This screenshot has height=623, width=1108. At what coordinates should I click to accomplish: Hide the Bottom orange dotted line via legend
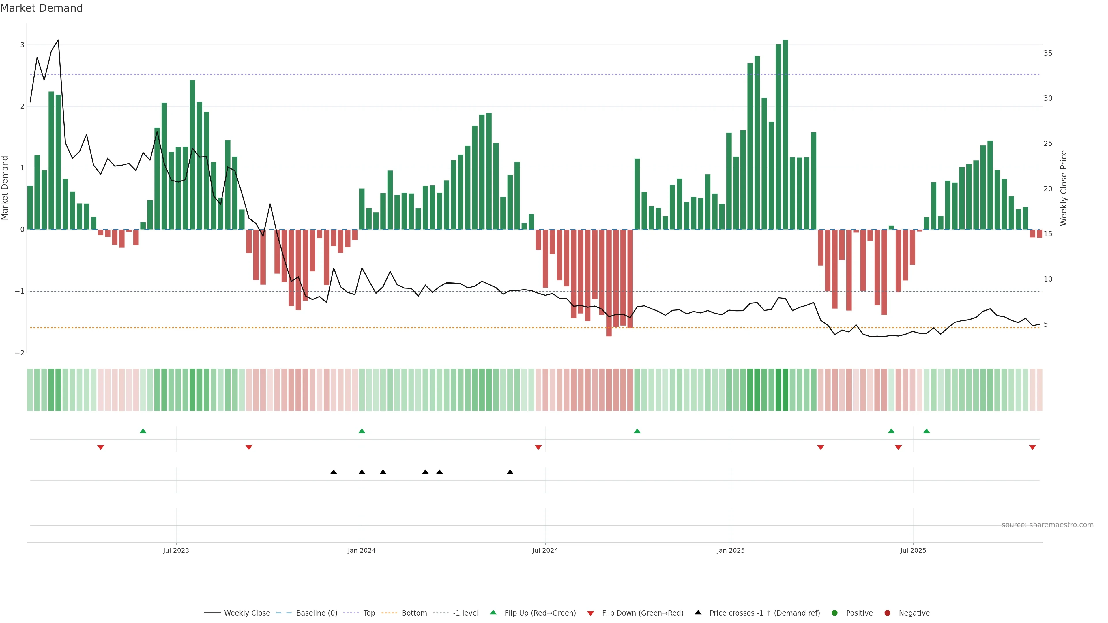414,613
